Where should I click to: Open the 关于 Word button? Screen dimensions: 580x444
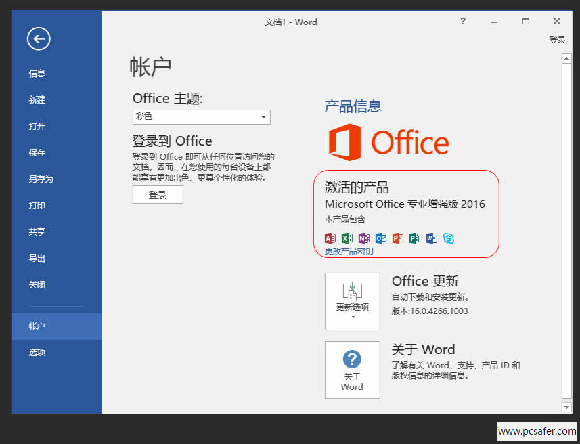[352, 370]
